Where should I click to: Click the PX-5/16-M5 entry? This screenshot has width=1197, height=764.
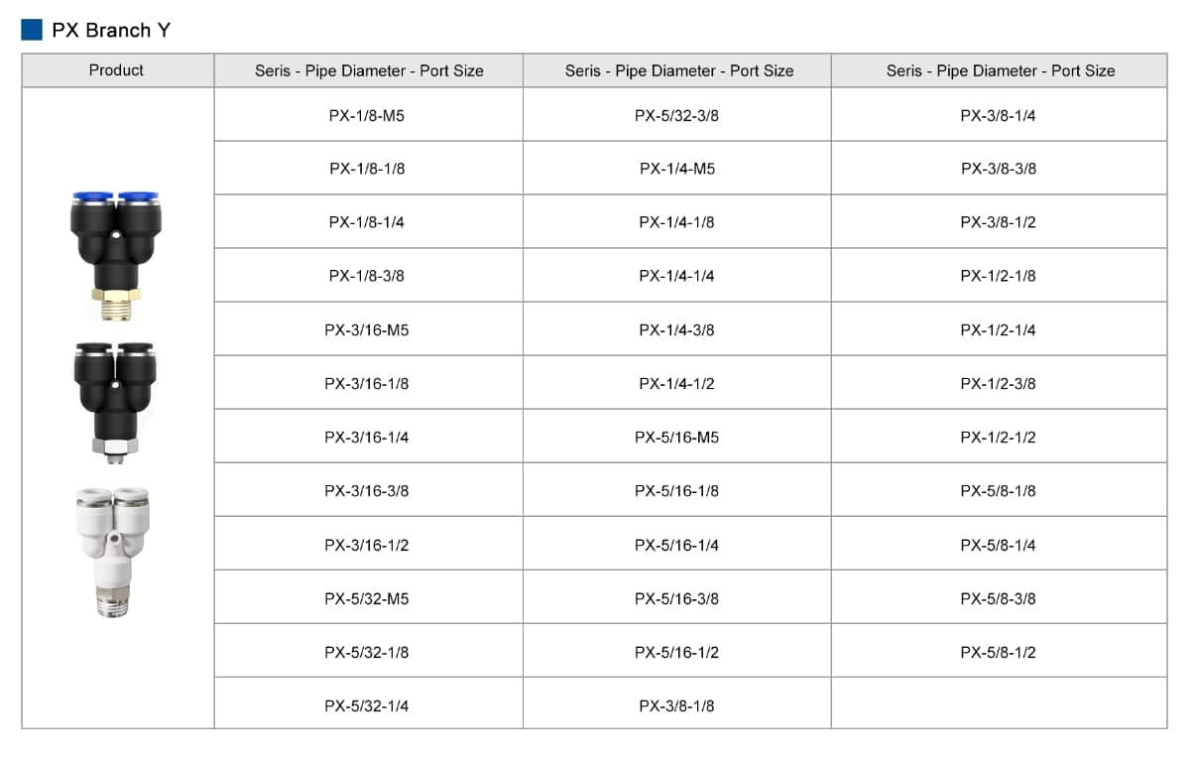pyautogui.click(x=676, y=437)
